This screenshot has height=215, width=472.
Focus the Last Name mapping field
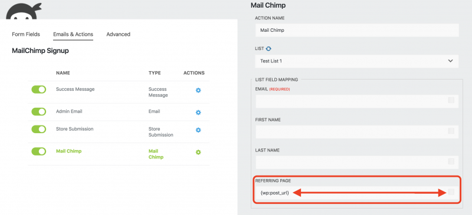pyautogui.click(x=357, y=162)
